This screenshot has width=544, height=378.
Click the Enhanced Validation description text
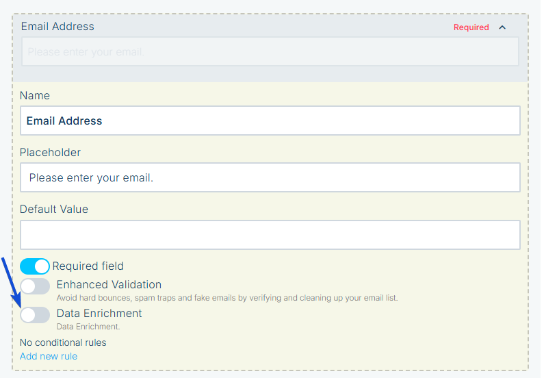tap(227, 298)
